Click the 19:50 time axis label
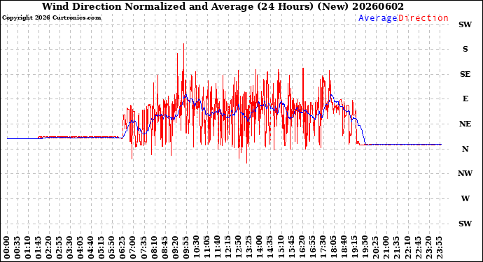The image size is (483, 262). pos(365,248)
